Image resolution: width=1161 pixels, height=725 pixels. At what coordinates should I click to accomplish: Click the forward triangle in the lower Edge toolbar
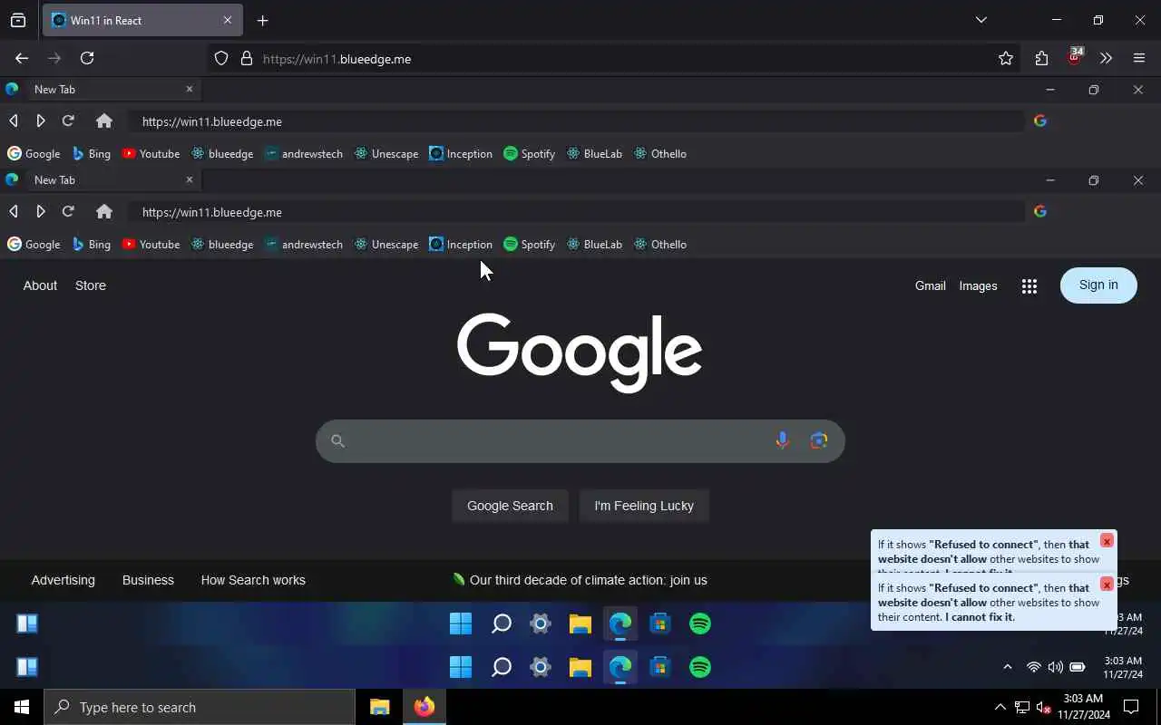coord(41,211)
